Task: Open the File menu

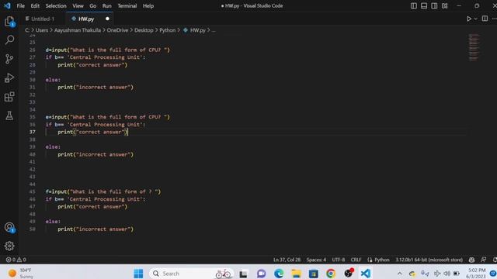Action: pyautogui.click(x=21, y=5)
